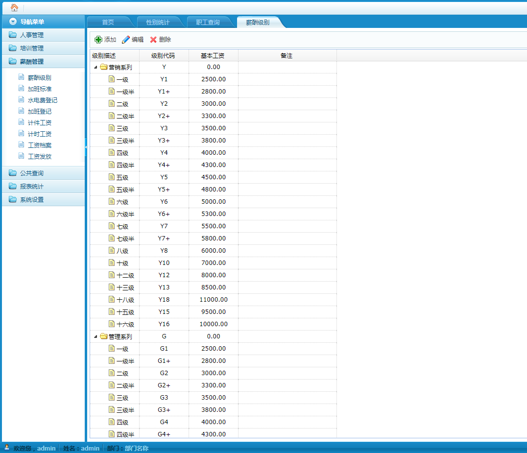Click the 基本工资 column header
Viewport: 527px width, 453px height.
[x=214, y=55]
